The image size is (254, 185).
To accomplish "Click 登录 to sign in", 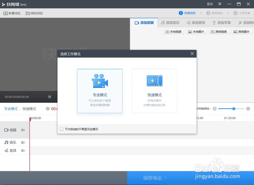I will coord(210,4).
